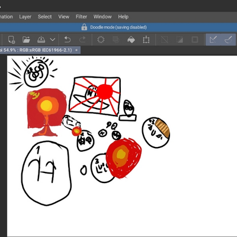Expand the save options dropdown arrow
237x237 pixels.
(x=53, y=40)
